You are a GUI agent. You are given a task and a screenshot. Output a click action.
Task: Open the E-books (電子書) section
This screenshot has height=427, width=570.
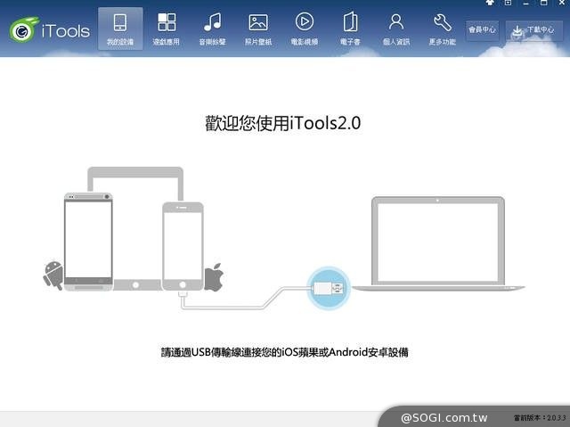coord(350,29)
